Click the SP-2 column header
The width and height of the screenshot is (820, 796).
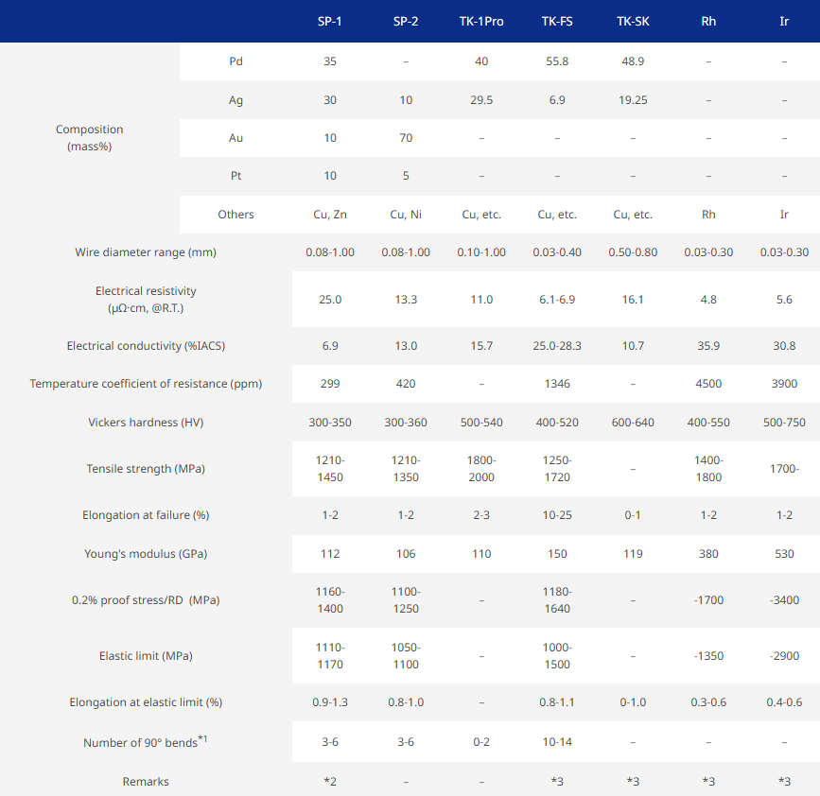[x=406, y=21]
